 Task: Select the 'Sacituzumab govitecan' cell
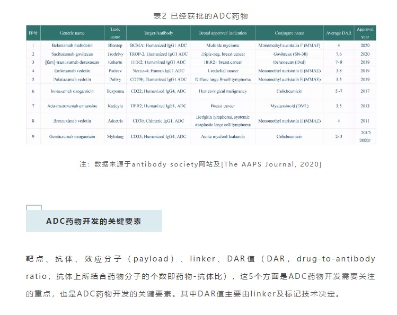[72, 54]
